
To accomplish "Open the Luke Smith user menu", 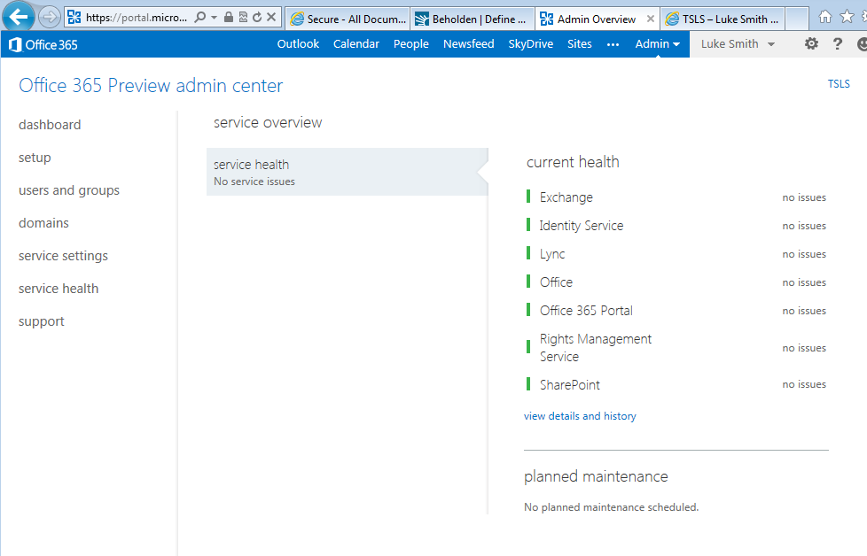I will (738, 44).
